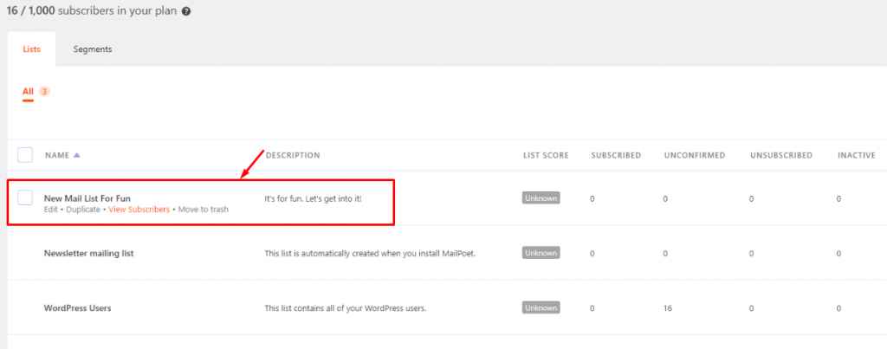
Task: Select the All filter link
Action: 29,91
